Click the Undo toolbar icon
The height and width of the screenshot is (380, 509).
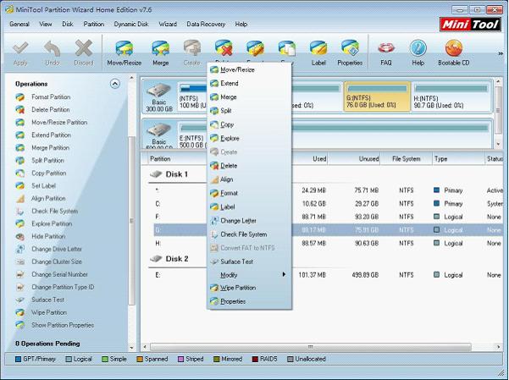pos(52,53)
